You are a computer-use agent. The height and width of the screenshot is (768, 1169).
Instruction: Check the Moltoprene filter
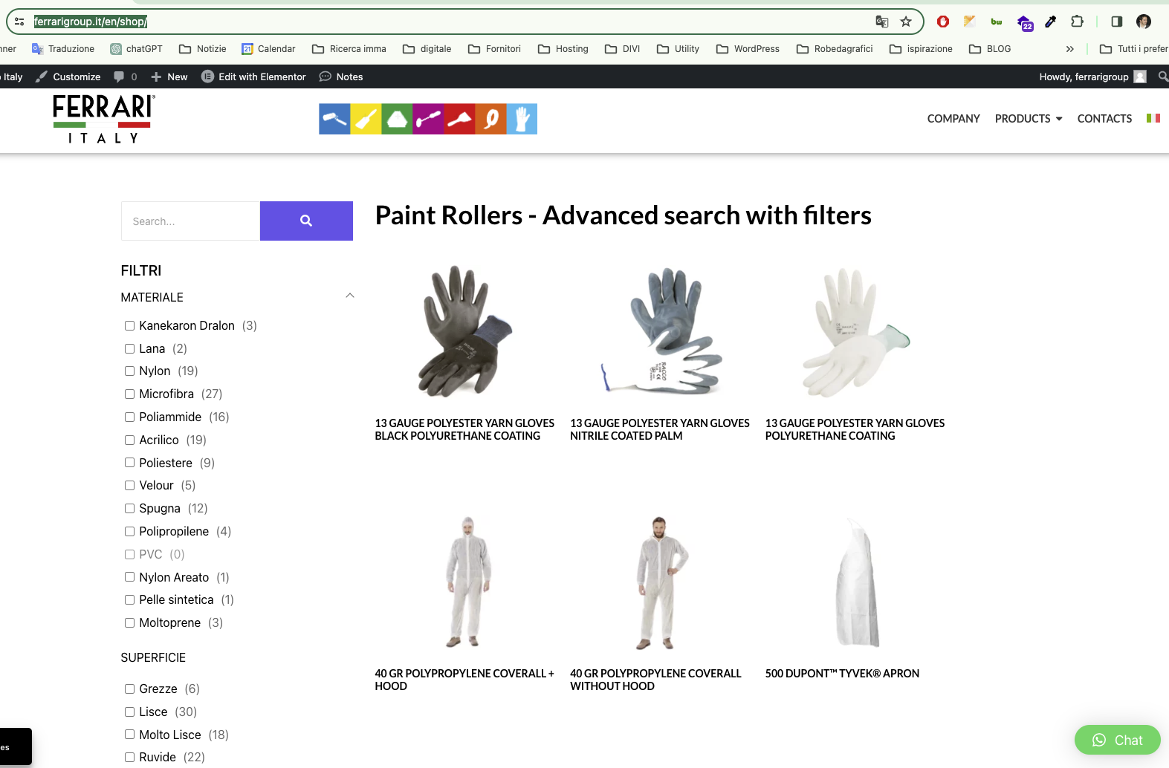coord(129,622)
